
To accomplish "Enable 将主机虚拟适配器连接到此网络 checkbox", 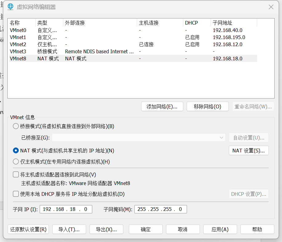I will point(15,174).
